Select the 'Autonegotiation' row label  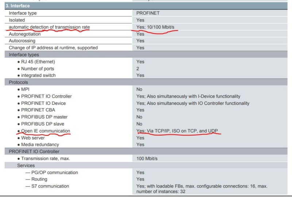24,34
